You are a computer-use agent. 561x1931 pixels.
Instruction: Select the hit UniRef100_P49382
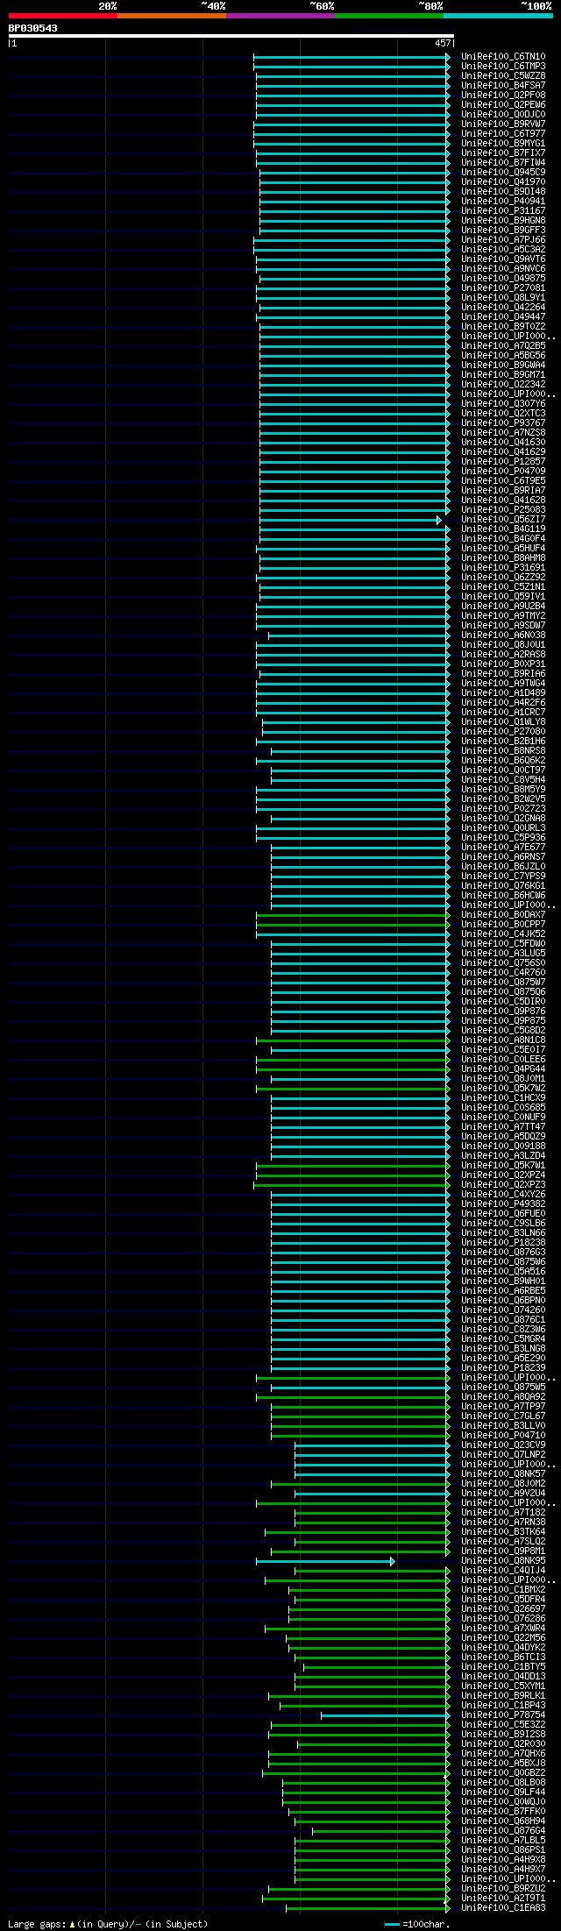click(503, 1203)
